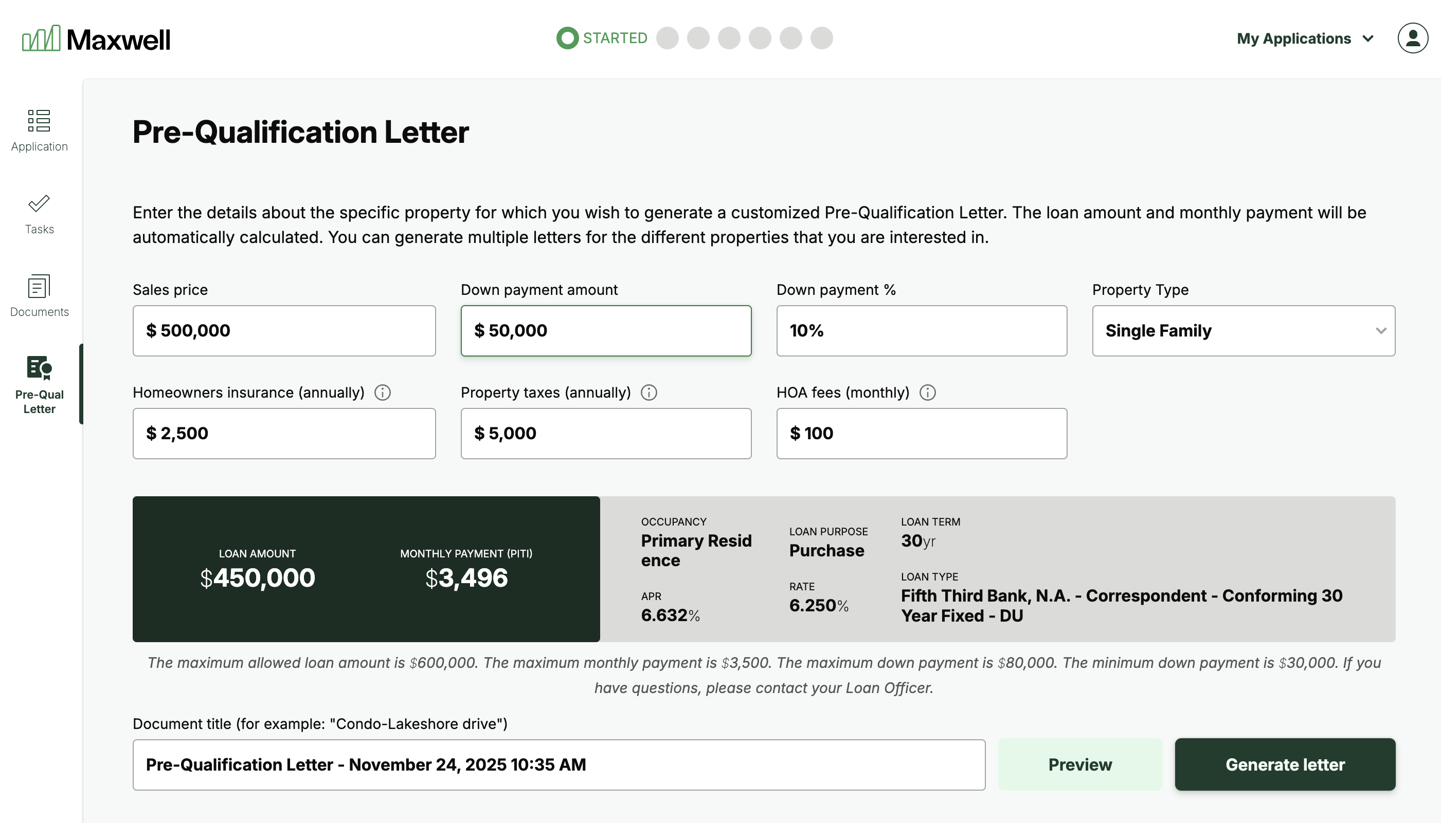
Task: Go to the Tasks checkmark icon
Action: 39,203
